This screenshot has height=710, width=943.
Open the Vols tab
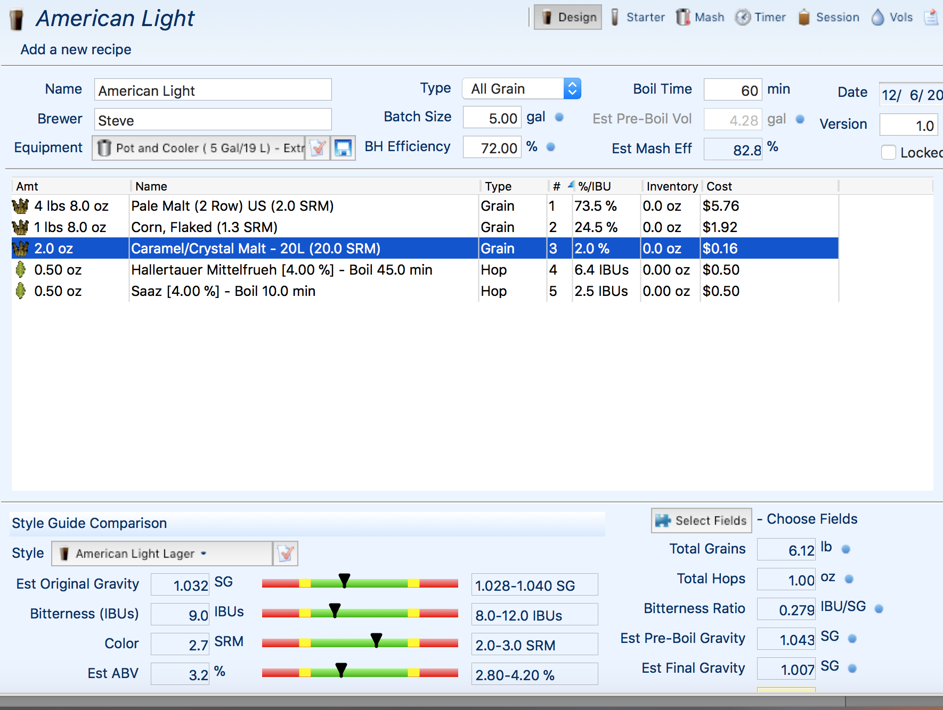[892, 17]
